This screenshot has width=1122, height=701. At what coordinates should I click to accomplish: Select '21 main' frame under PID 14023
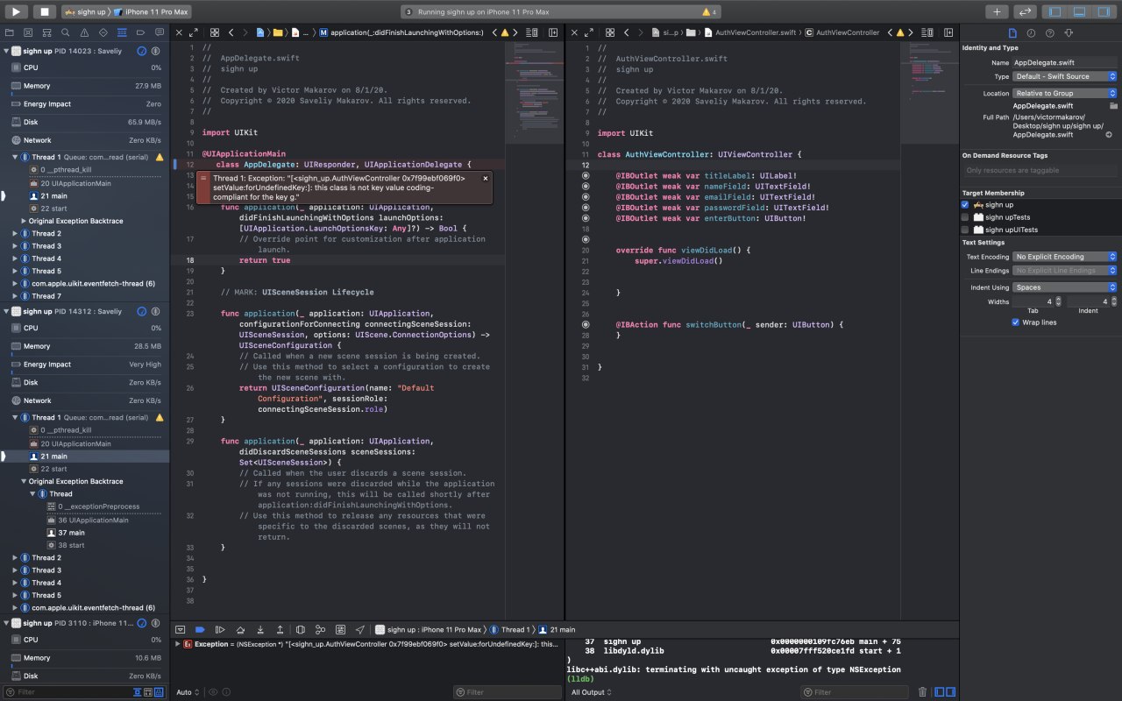(85, 196)
